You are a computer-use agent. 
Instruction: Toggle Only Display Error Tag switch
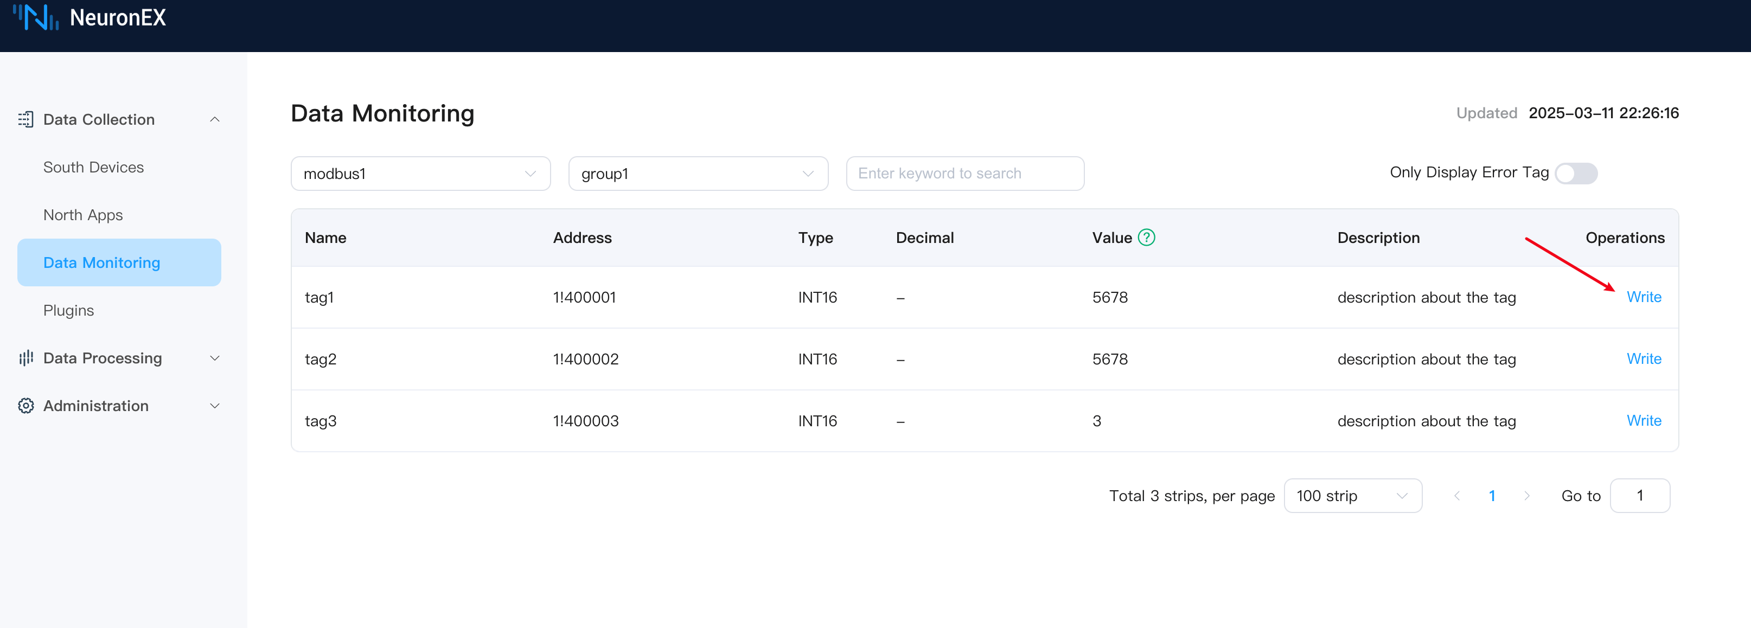pos(1576,174)
